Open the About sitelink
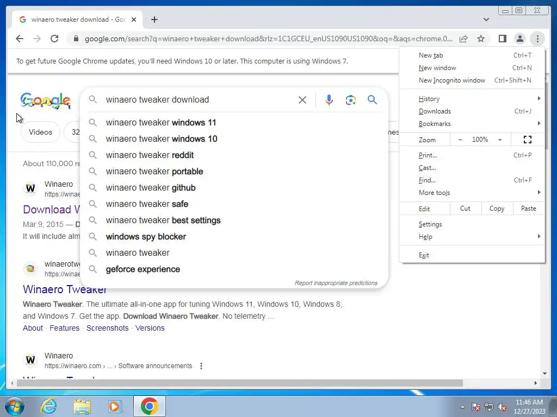The image size is (557, 417). (33, 328)
